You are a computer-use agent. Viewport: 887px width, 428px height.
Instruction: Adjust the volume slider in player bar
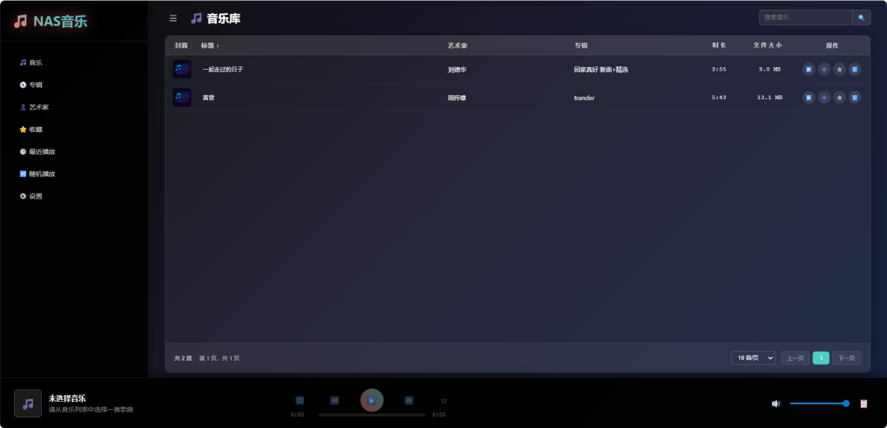pyautogui.click(x=817, y=403)
